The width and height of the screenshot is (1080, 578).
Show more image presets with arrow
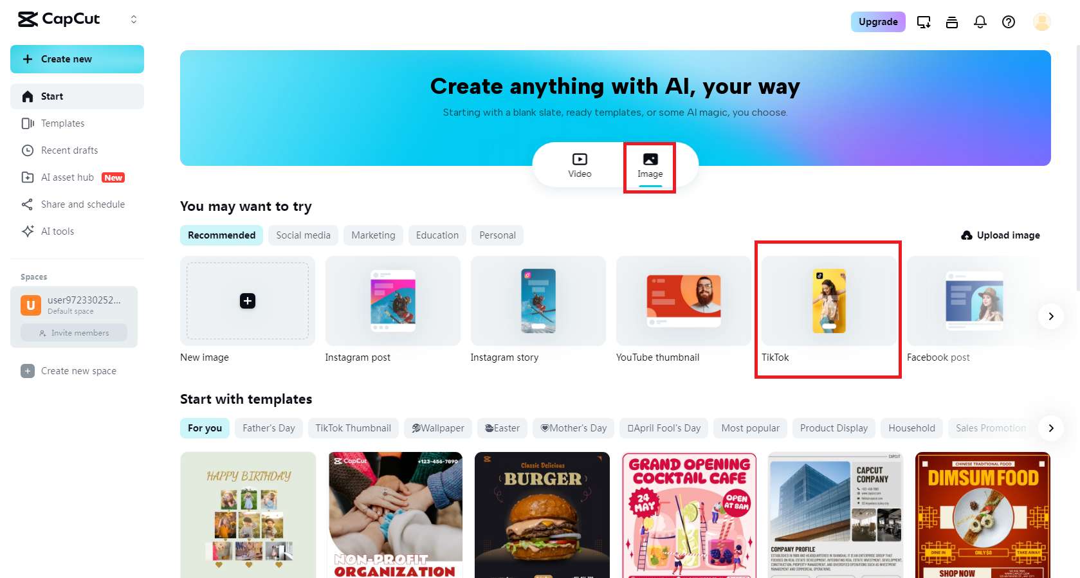[1050, 316]
